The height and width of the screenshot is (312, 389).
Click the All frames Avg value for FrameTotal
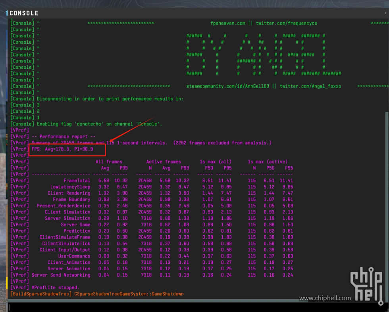tap(104, 180)
